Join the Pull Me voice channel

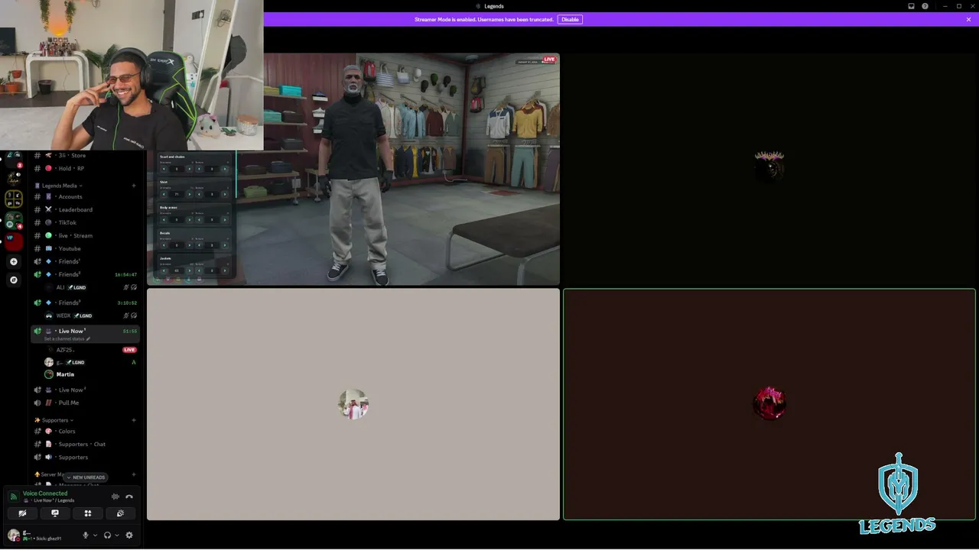coord(84,403)
